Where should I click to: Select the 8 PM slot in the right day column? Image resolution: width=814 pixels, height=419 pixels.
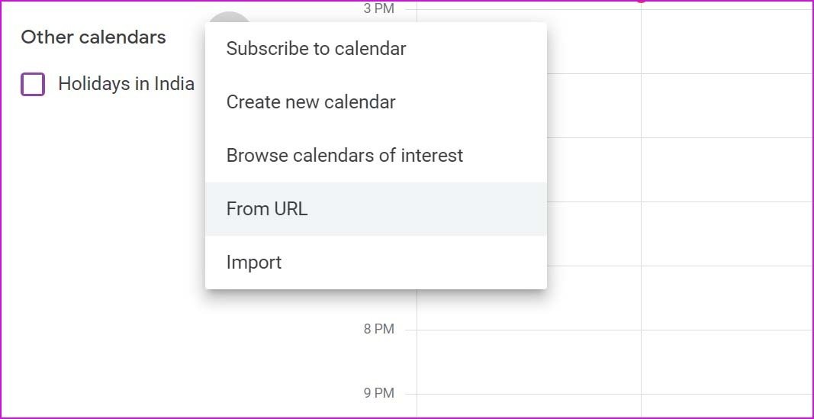coord(727,361)
